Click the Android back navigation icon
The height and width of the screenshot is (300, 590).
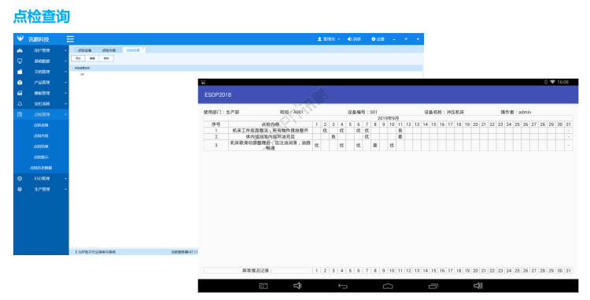[342, 286]
